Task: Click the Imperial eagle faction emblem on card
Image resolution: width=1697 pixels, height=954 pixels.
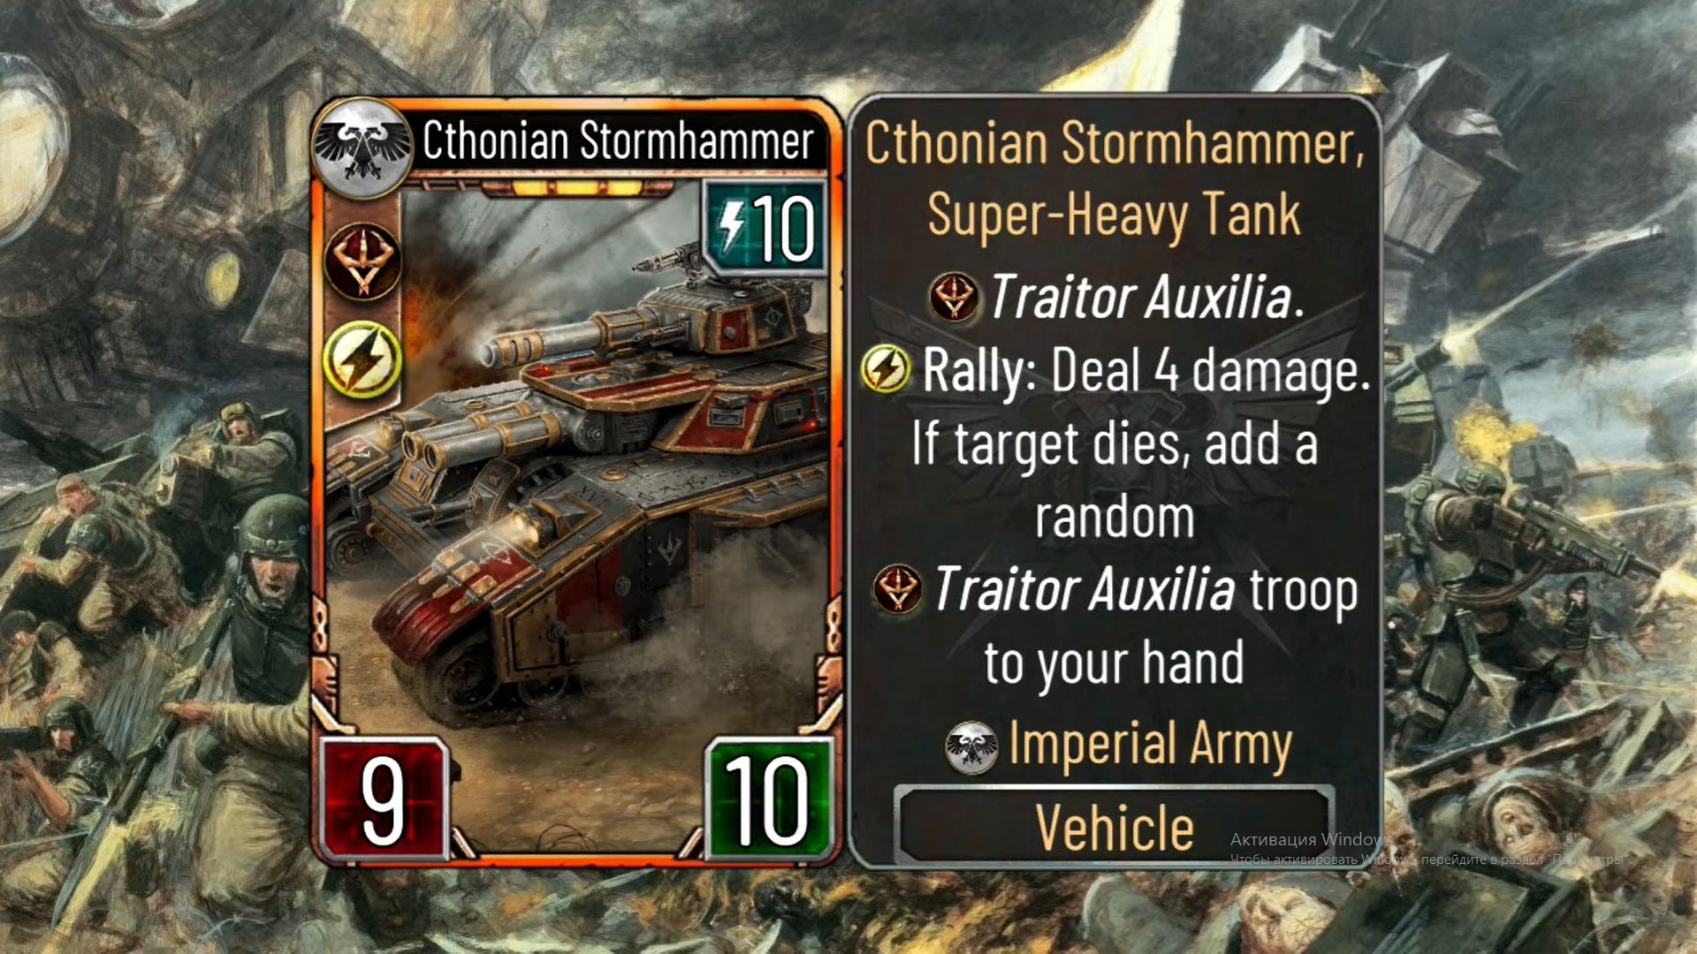Action: pyautogui.click(x=363, y=147)
